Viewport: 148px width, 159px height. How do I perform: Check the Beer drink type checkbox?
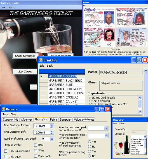tap(36, 145)
